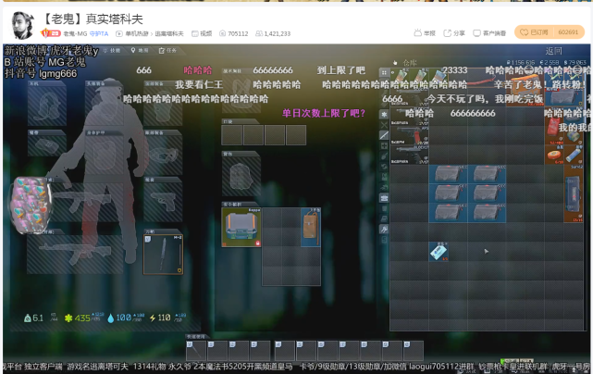The image size is (593, 374).
Task: Click the documents case inside the secure container
Action: pyautogui.click(x=311, y=227)
